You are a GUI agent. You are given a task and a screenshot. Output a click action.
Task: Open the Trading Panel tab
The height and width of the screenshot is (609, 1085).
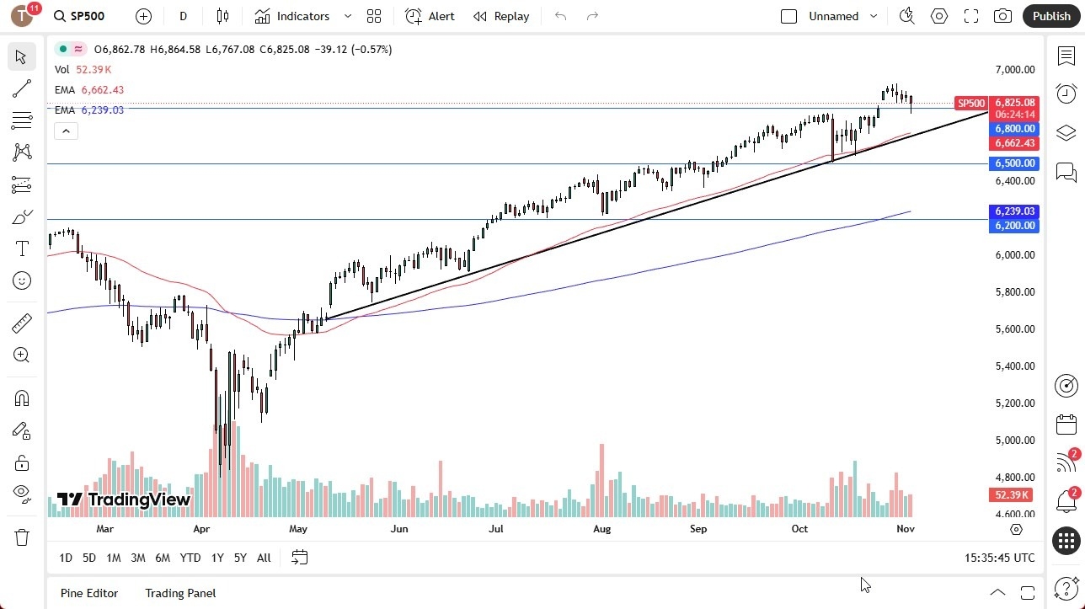click(179, 593)
